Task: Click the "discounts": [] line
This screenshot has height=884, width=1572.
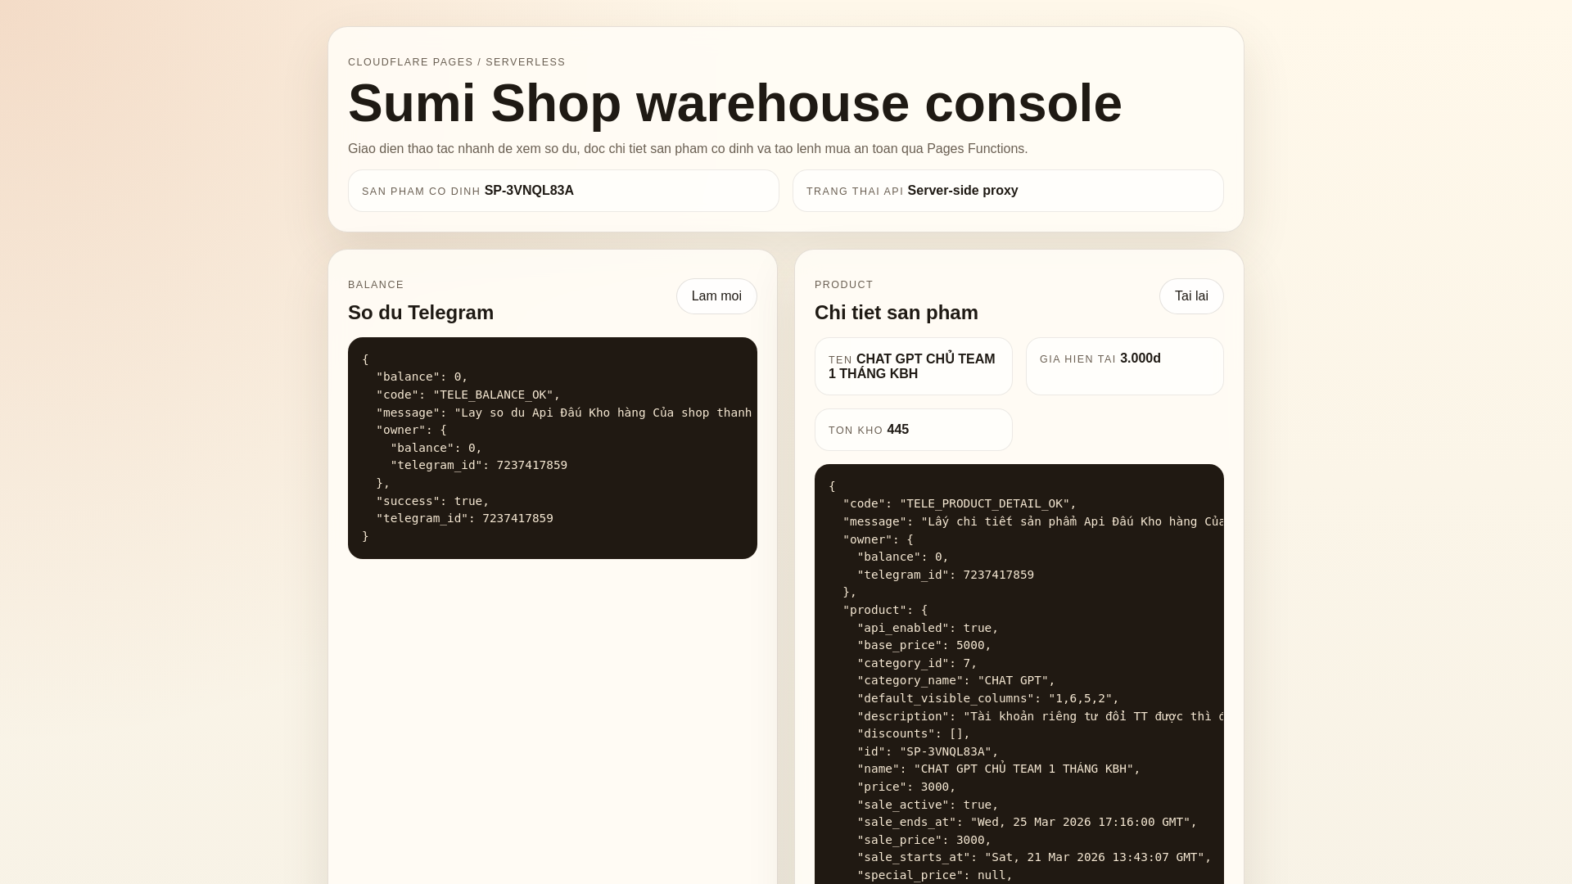Action: point(914,733)
